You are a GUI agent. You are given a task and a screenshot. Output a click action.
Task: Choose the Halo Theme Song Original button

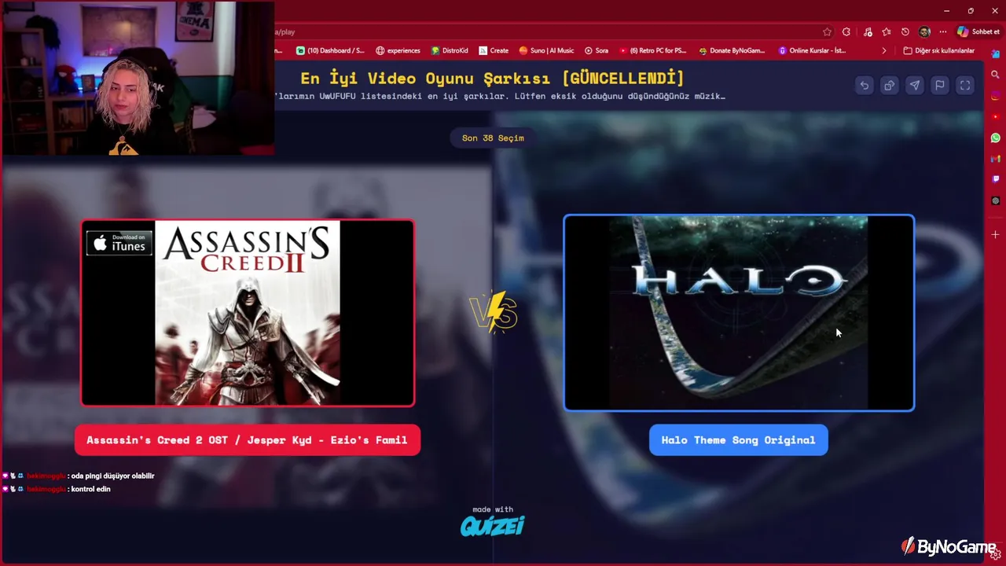coord(738,440)
